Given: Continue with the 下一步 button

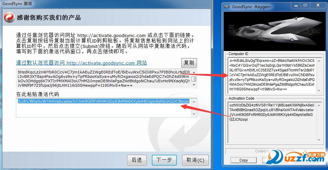Looking at the screenshot, I should coord(164,160).
